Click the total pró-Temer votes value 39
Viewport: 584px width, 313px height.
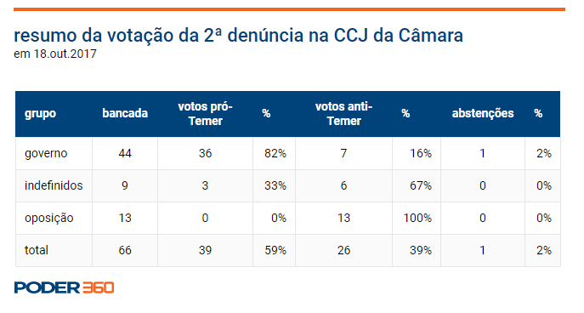point(205,250)
